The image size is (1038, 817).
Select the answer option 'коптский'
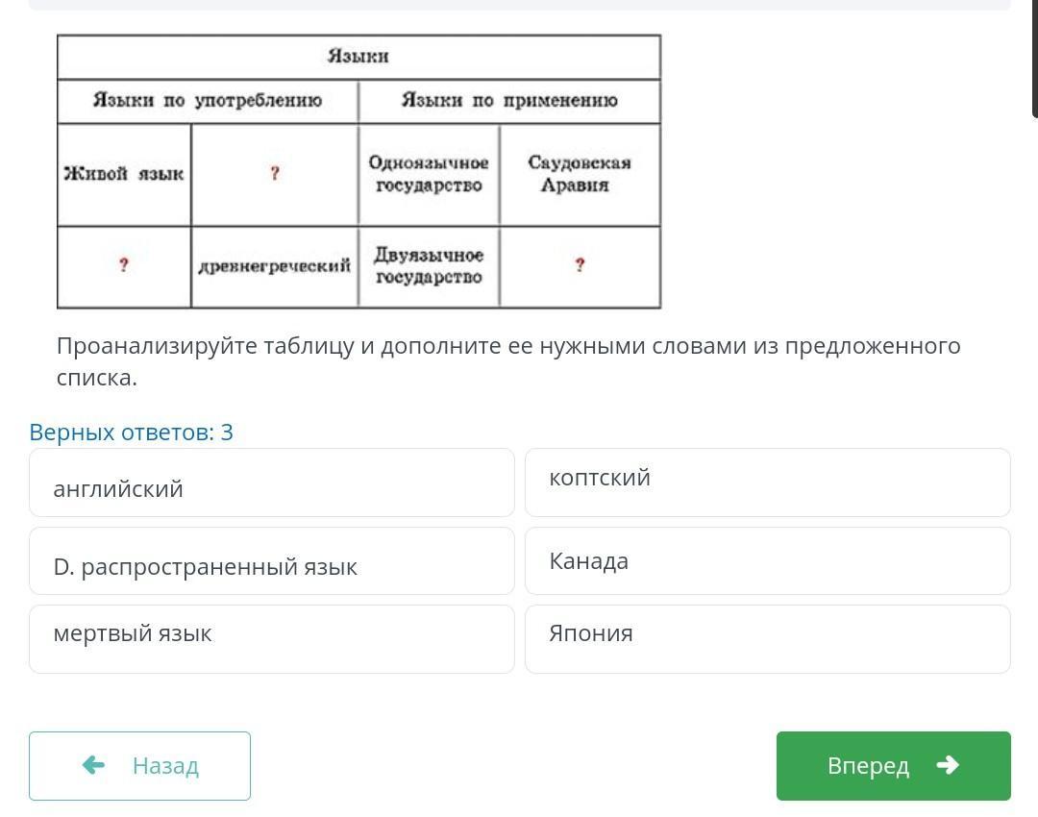coord(767,483)
